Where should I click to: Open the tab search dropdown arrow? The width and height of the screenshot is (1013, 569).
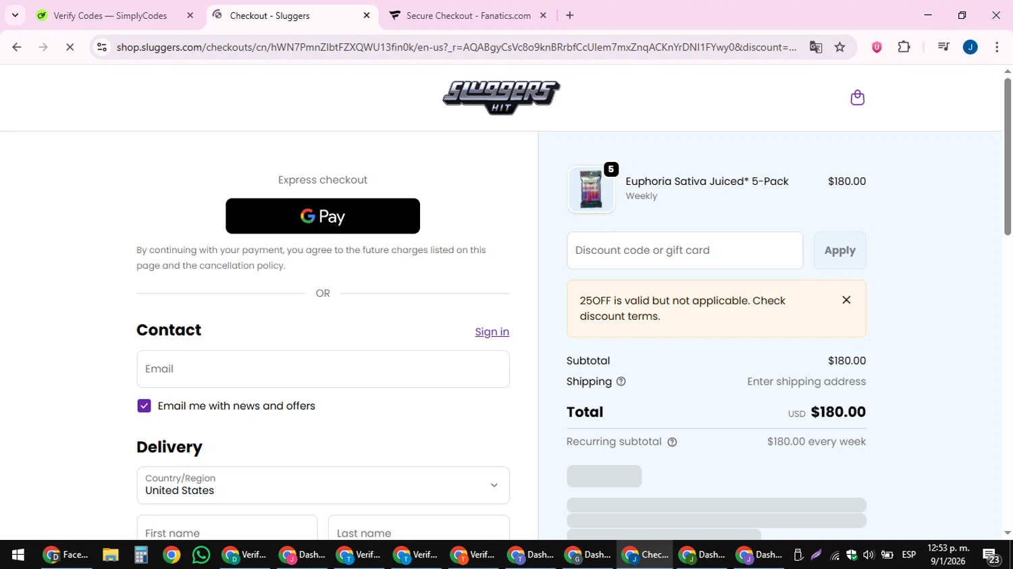click(x=15, y=16)
